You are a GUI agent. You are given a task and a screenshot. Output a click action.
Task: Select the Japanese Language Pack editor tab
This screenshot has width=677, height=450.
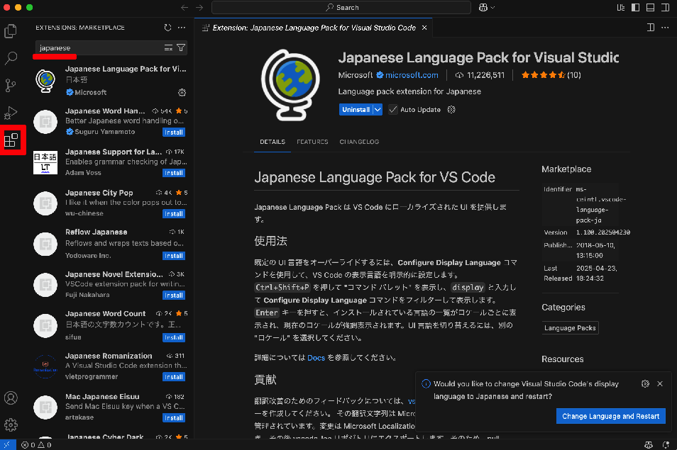coord(314,28)
